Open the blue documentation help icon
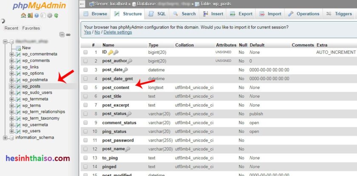 click(37, 15)
